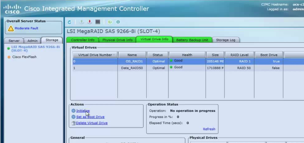This screenshot has height=143, width=304.
Task: Click green status dot for LSI MegaRAID
Action: pyautogui.click(x=8, y=48)
